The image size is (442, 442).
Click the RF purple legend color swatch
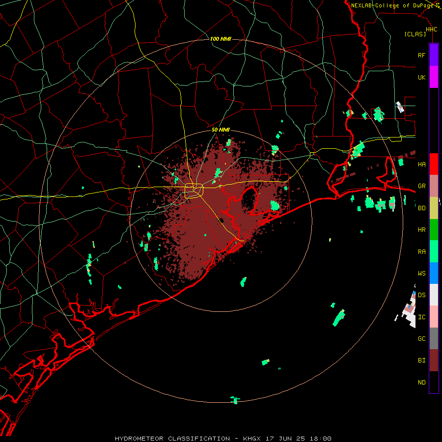pos(434,55)
